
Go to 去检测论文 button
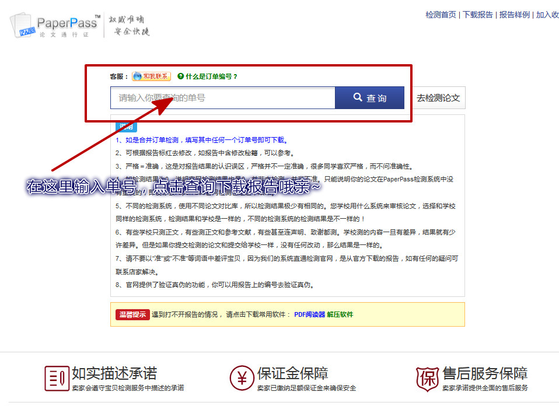pyautogui.click(x=438, y=98)
